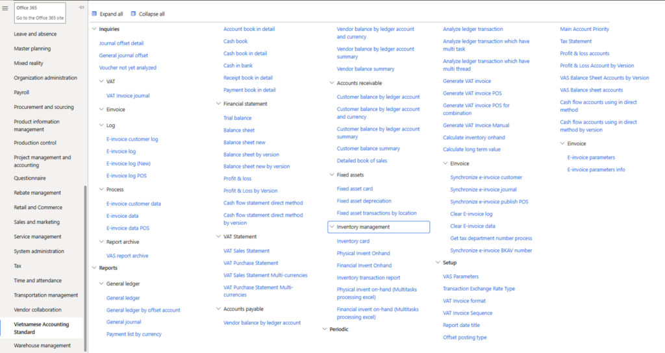Collapse the Setup section chevron
665x353 pixels.
pyautogui.click(x=438, y=263)
